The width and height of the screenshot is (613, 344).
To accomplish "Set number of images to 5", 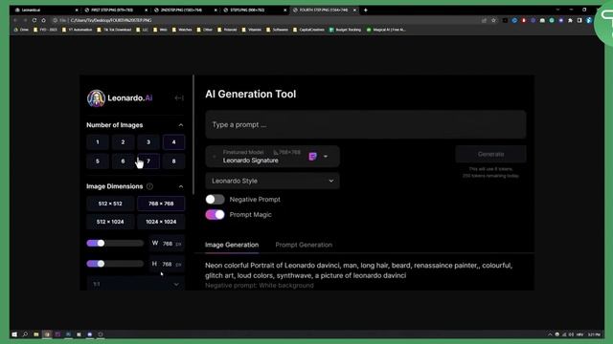I will coord(98,161).
